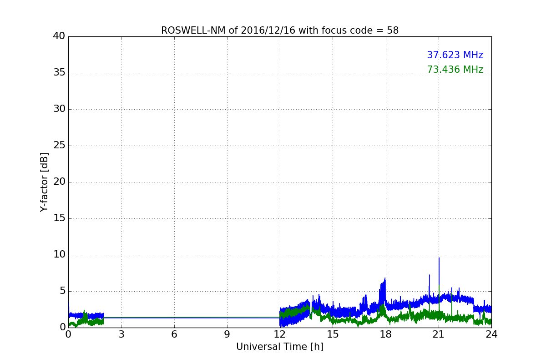Click y-axis tick label '20'
Viewport: 546px width, 364px height.
[x=59, y=182]
